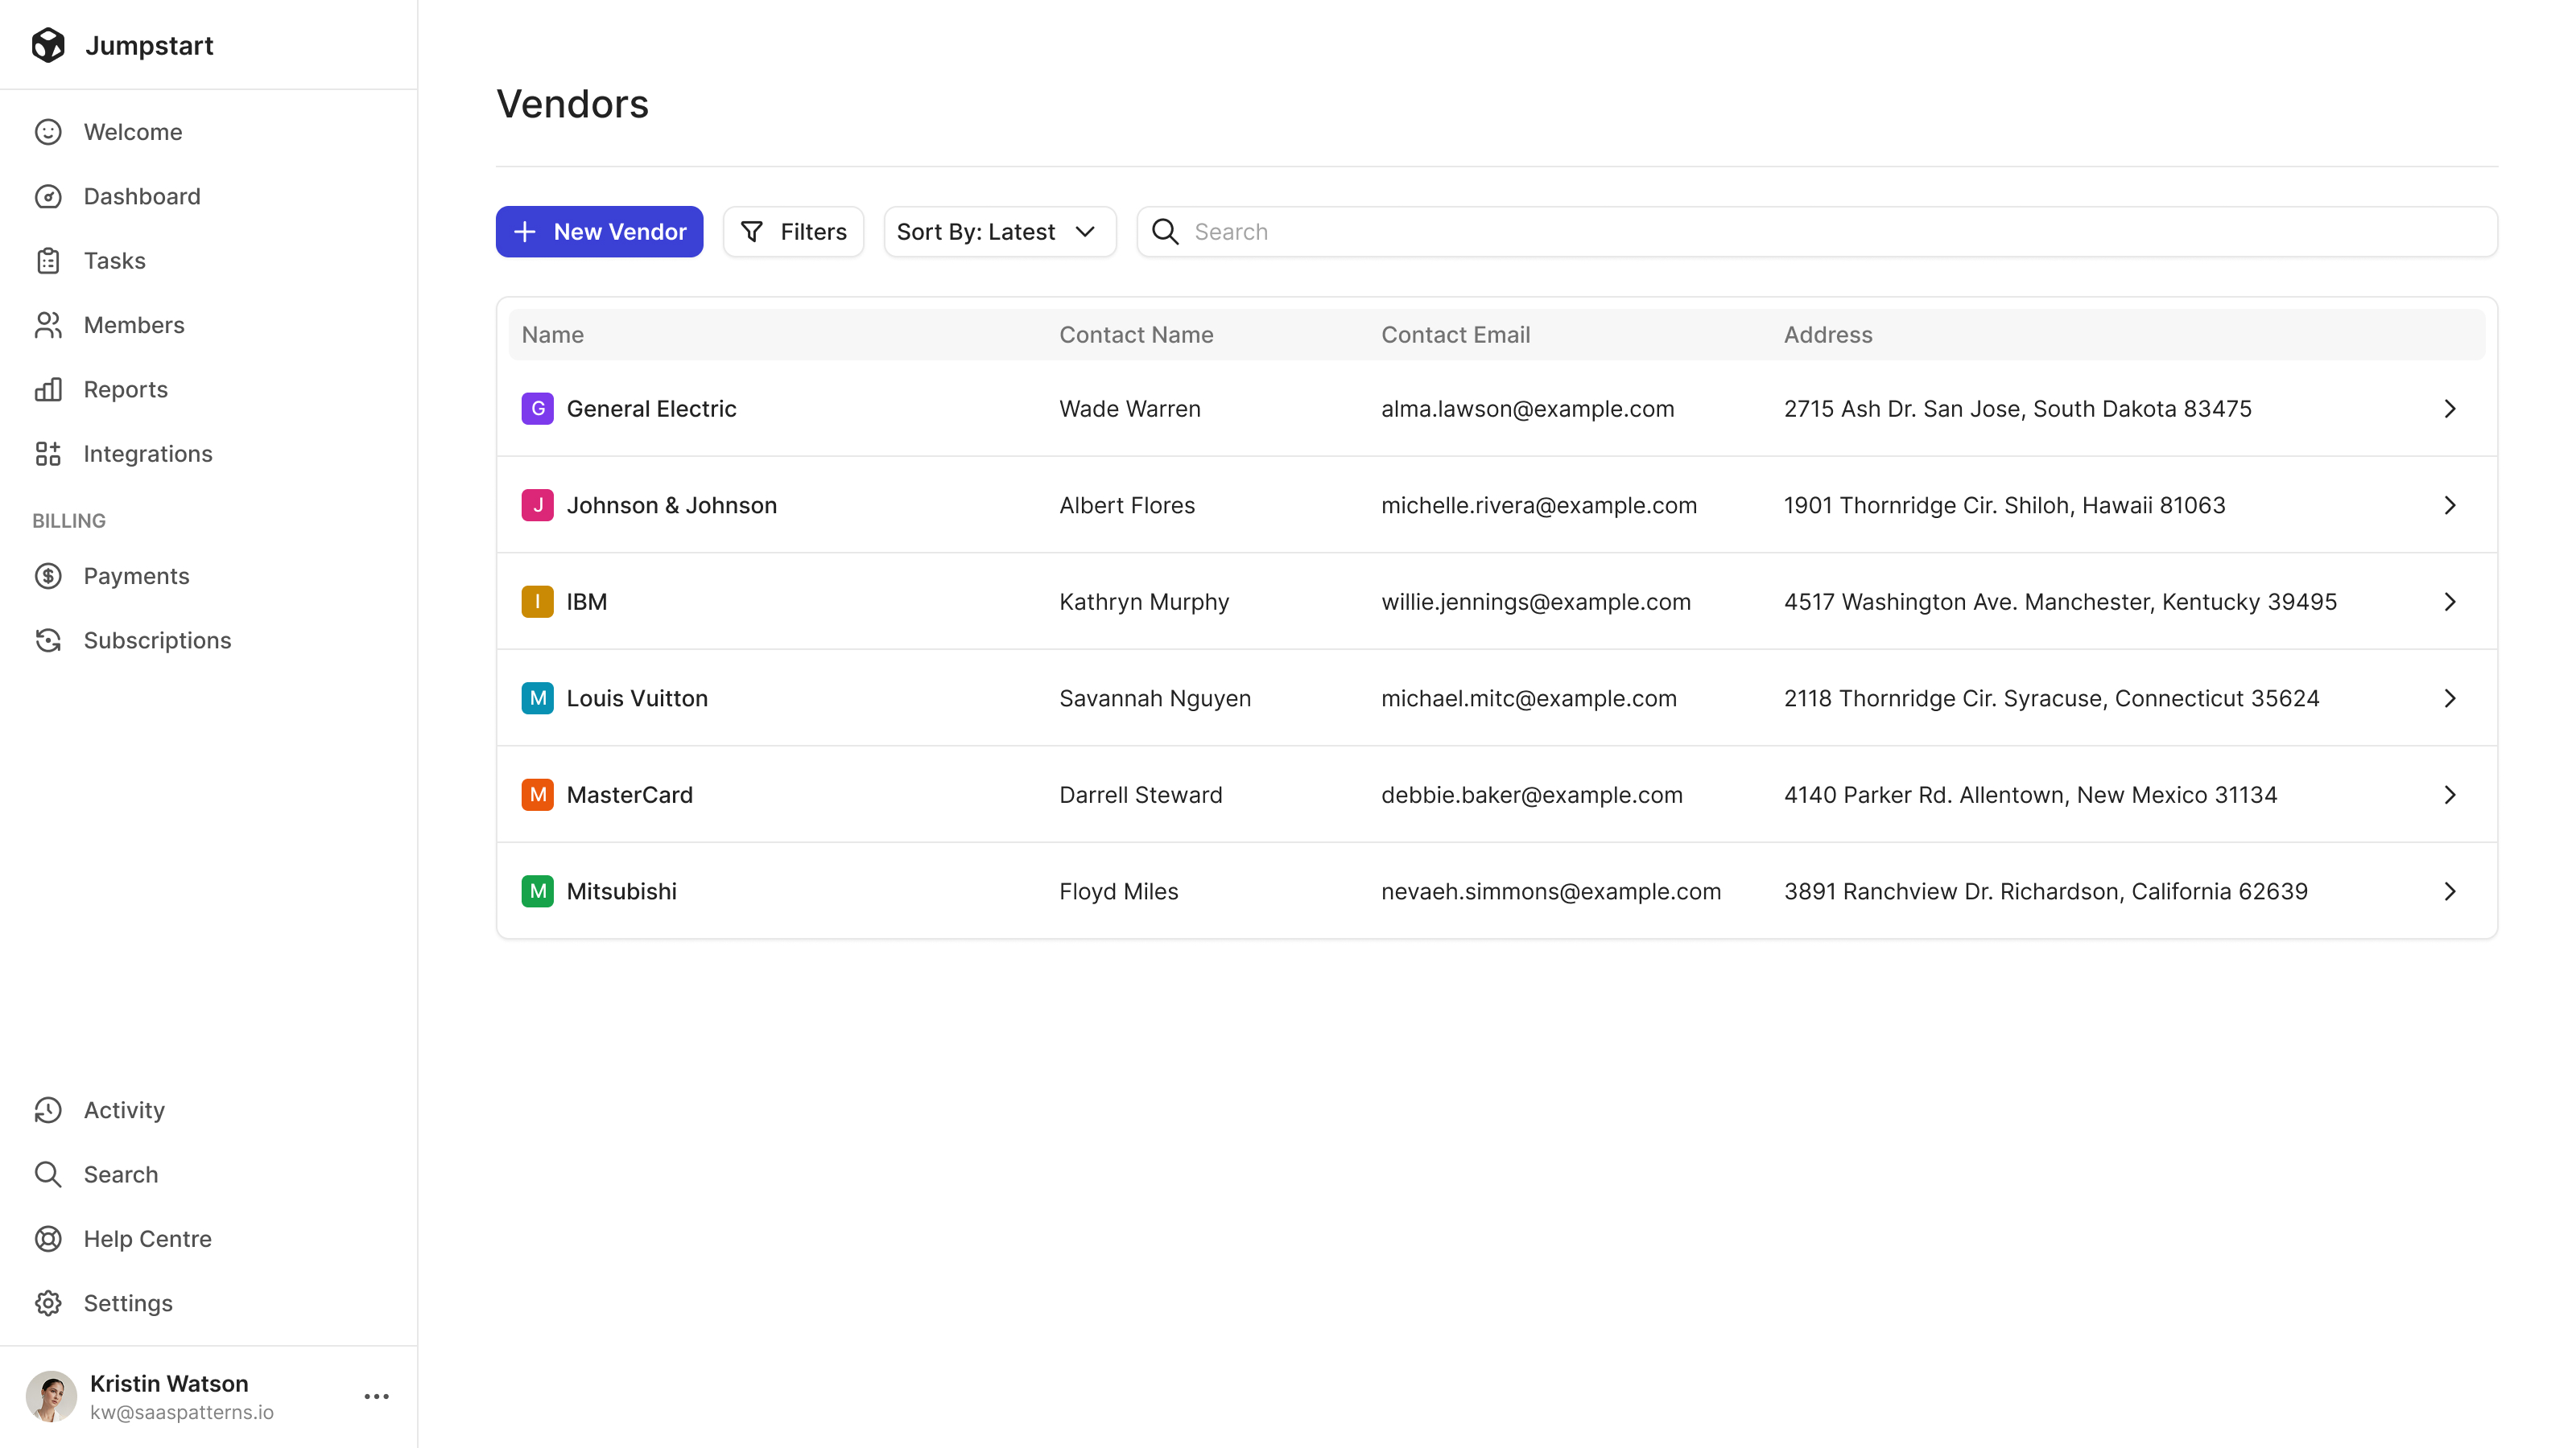Click the Johnson & Johnson J badge
This screenshot has width=2576, height=1448.
537,504
